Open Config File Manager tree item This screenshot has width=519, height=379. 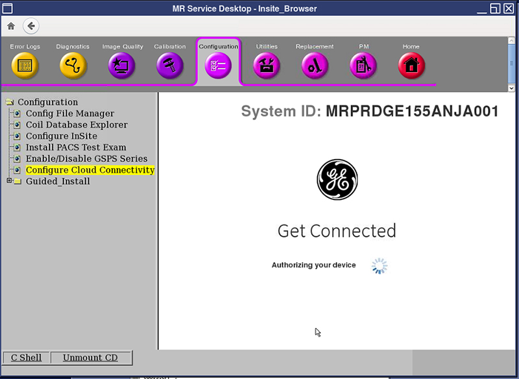coord(69,114)
